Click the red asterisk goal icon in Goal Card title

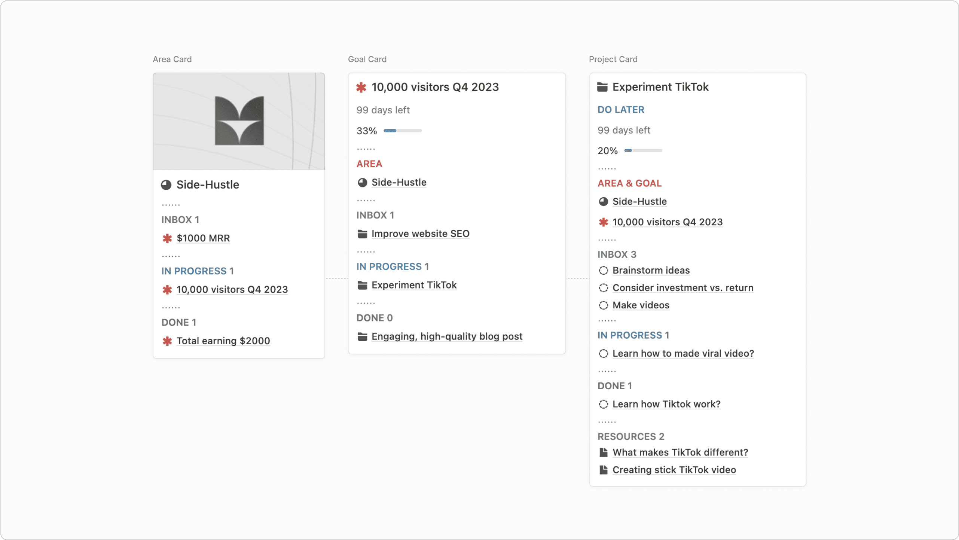coord(361,87)
